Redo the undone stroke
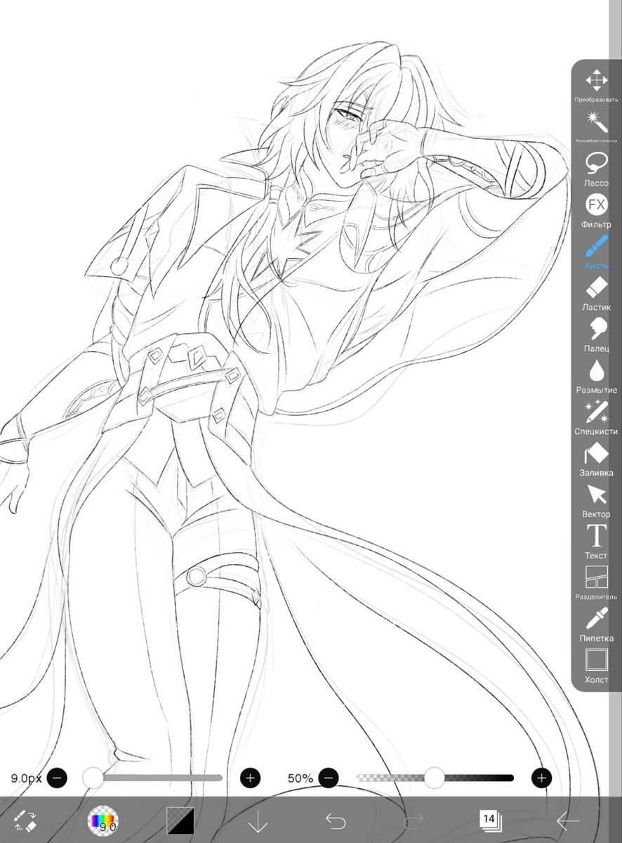This screenshot has height=843, width=622. point(413,820)
